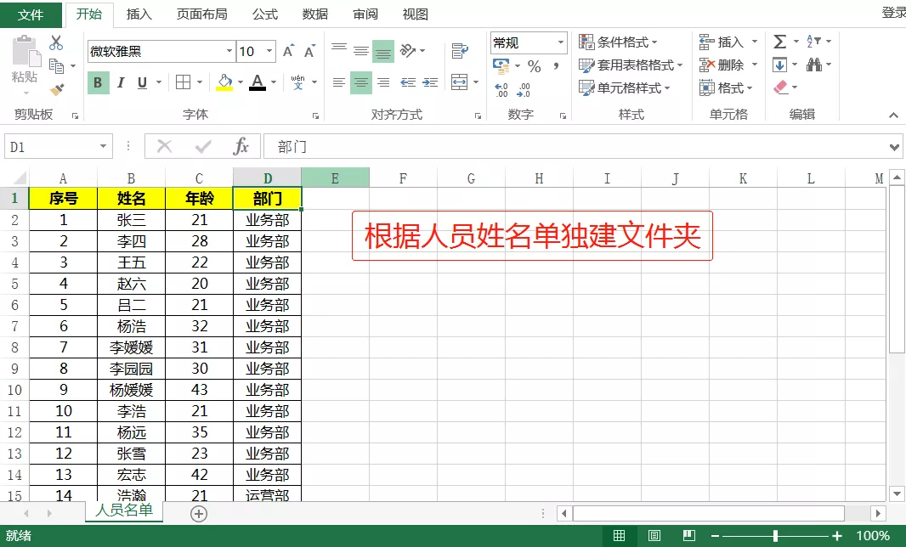Apply the font color A swatch
The image size is (906, 547).
pos(258,82)
